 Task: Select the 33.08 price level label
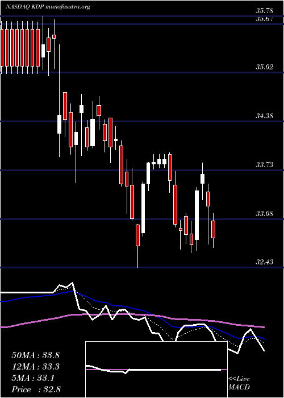pyautogui.click(x=264, y=214)
